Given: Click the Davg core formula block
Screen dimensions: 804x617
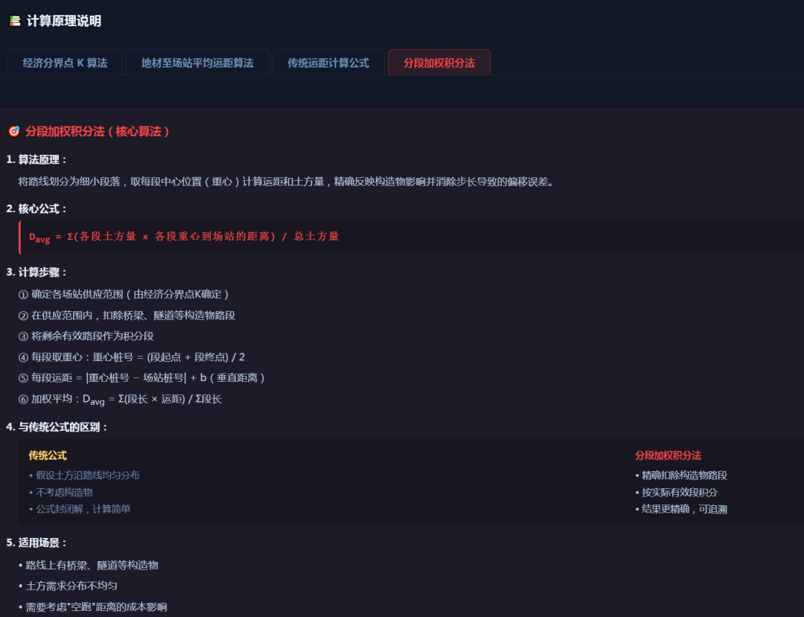Looking at the screenshot, I should [x=411, y=237].
